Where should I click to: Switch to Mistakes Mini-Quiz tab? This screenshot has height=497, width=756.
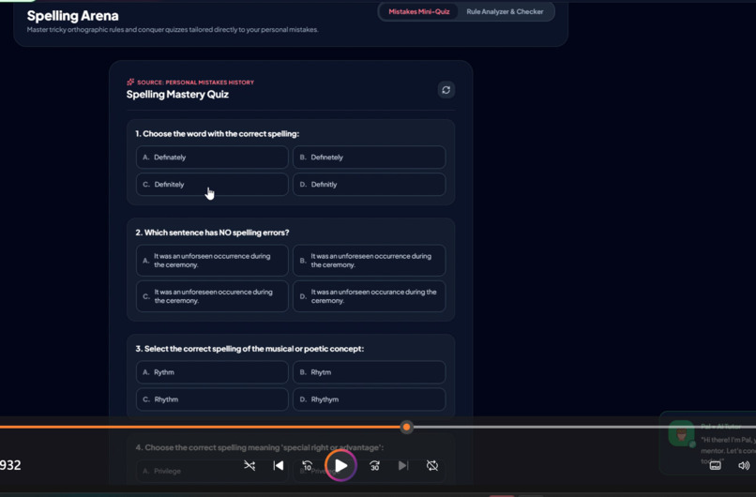pyautogui.click(x=418, y=11)
